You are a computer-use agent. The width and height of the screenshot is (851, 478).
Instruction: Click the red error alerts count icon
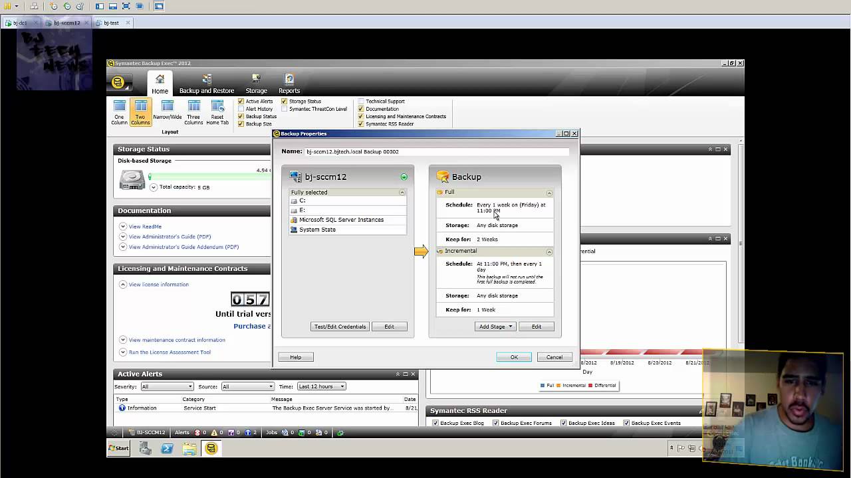[x=197, y=433]
